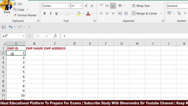Image resolution: width=188 pixels, height=106 pixels.
Task: Set Top Align
Action: [x=101, y=5]
